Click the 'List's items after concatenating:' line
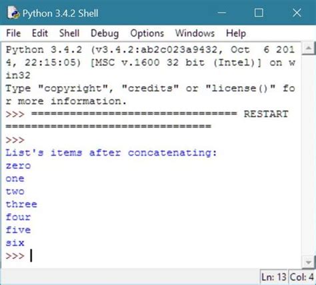The image size is (316, 285). coord(111,153)
